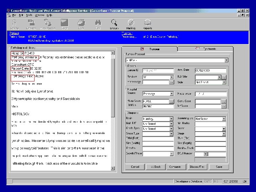
Task: Open the Tools menu
Action: tap(29, 15)
